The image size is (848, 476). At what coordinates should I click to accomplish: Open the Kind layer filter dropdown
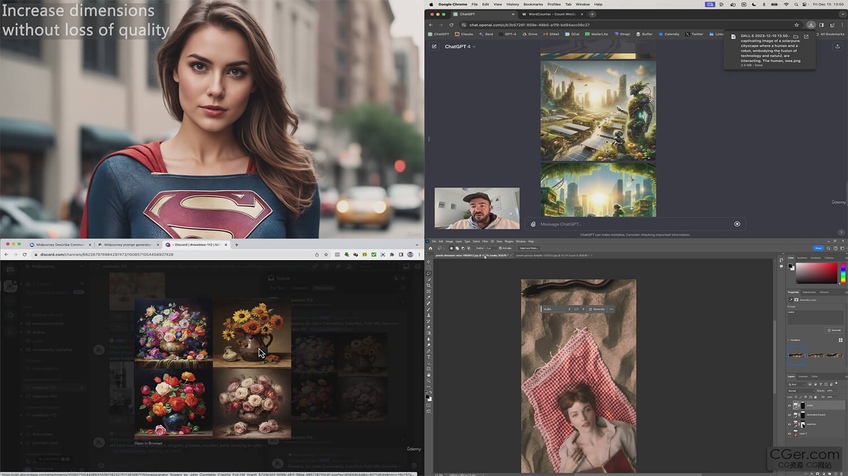click(x=797, y=384)
